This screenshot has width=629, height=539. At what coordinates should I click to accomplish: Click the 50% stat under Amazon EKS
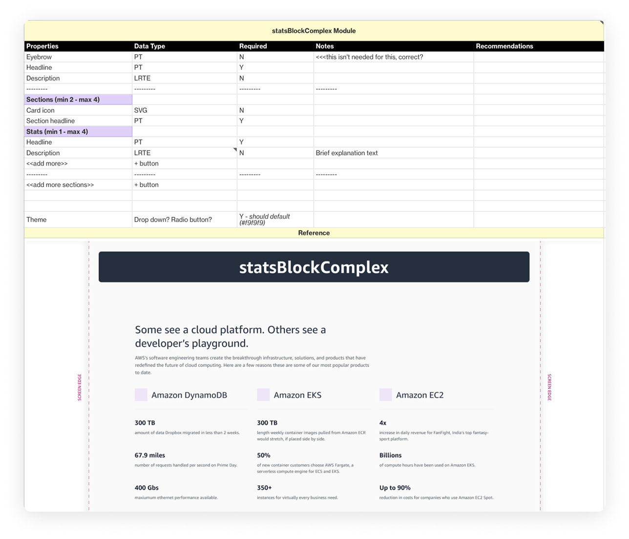tap(264, 455)
